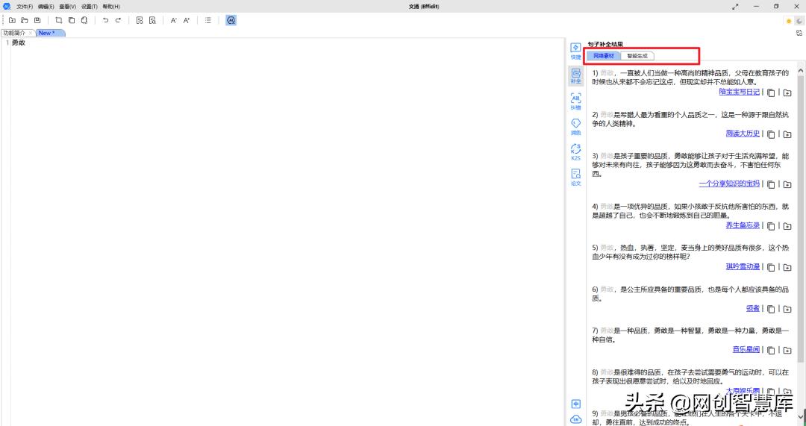This screenshot has width=806, height=426.
Task: Open source link 一个分享知识的宝妈
Action: [x=729, y=184]
